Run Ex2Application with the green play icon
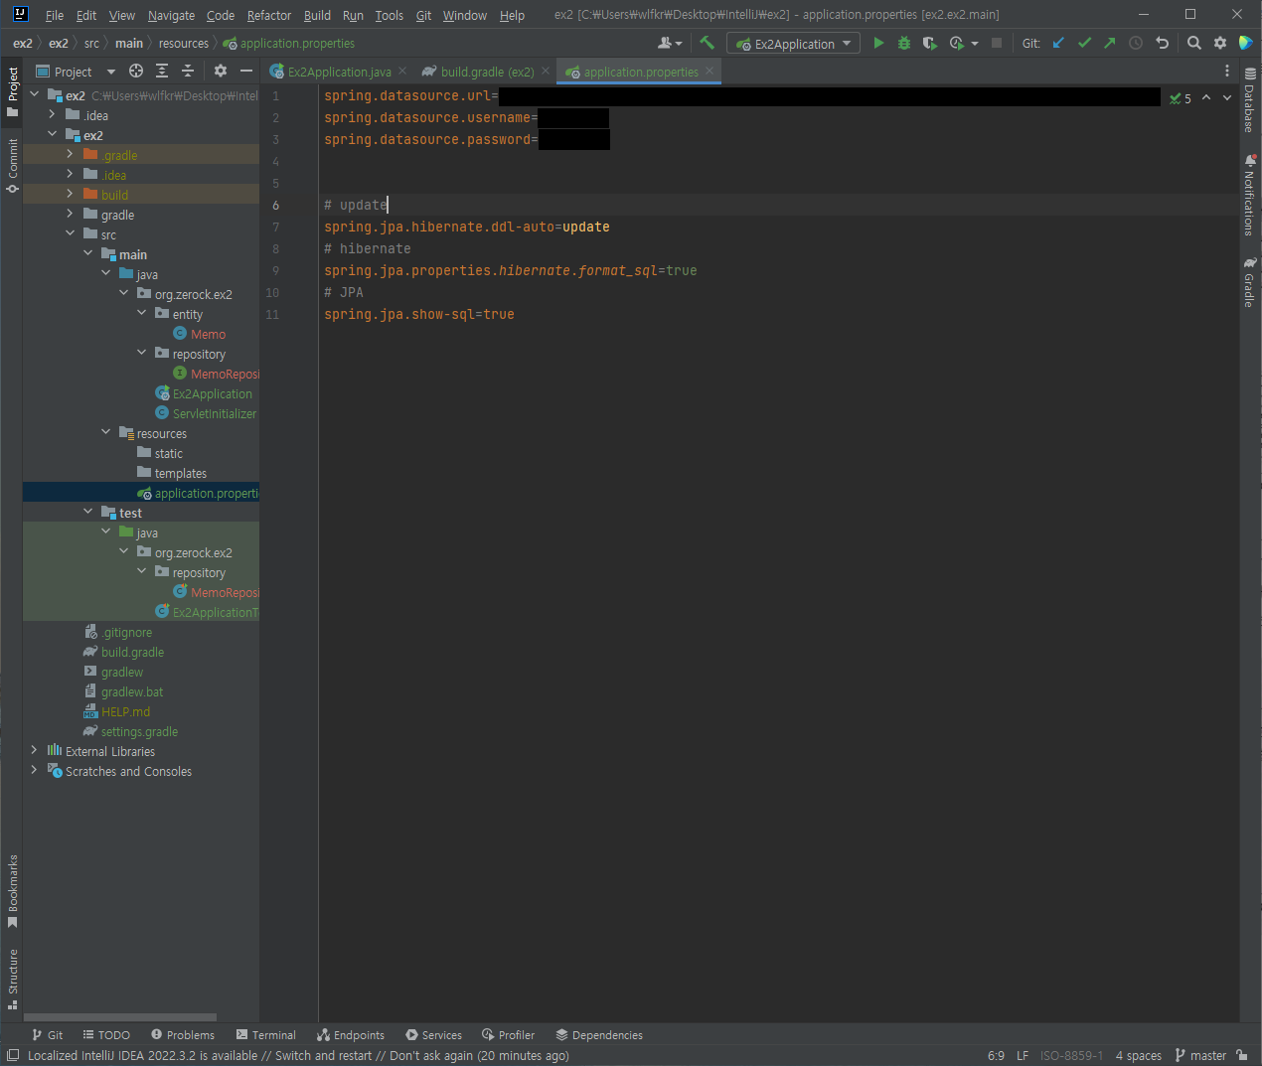1262x1066 pixels. (878, 43)
